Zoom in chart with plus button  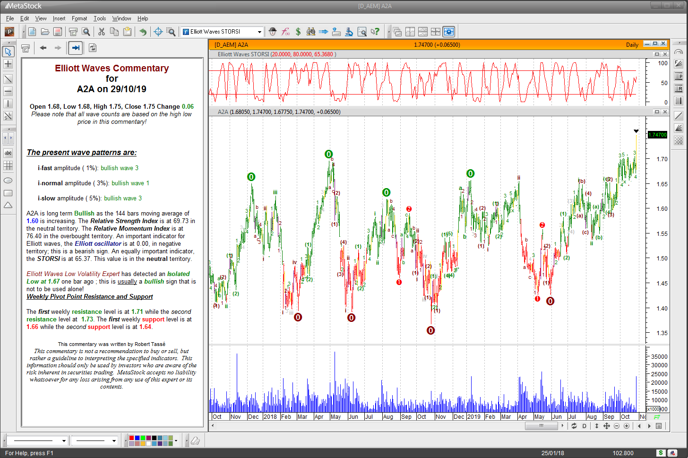tap(627, 426)
